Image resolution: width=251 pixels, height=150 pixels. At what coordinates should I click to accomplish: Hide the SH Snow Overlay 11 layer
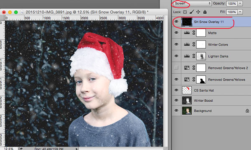176,22
